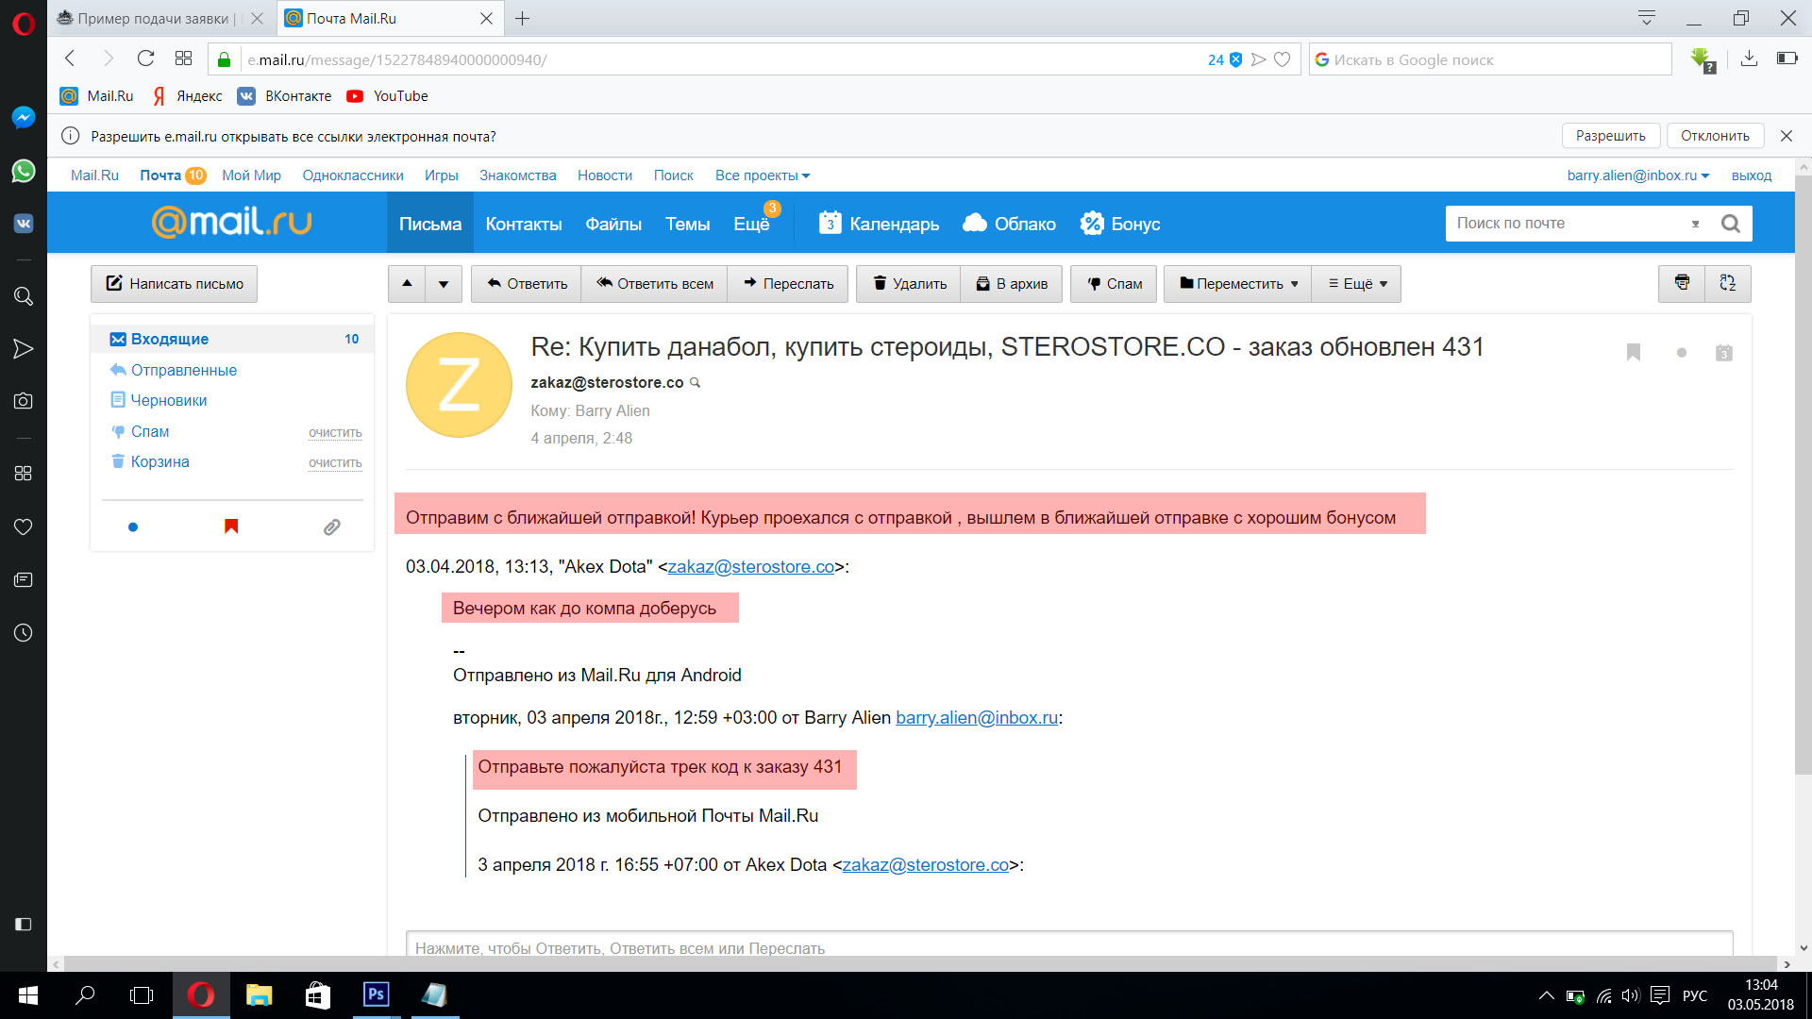
Task: Open the Ещё toolbar dropdown
Action: click(x=1357, y=284)
